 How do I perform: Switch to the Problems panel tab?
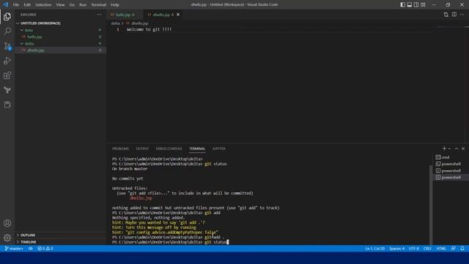pos(120,148)
